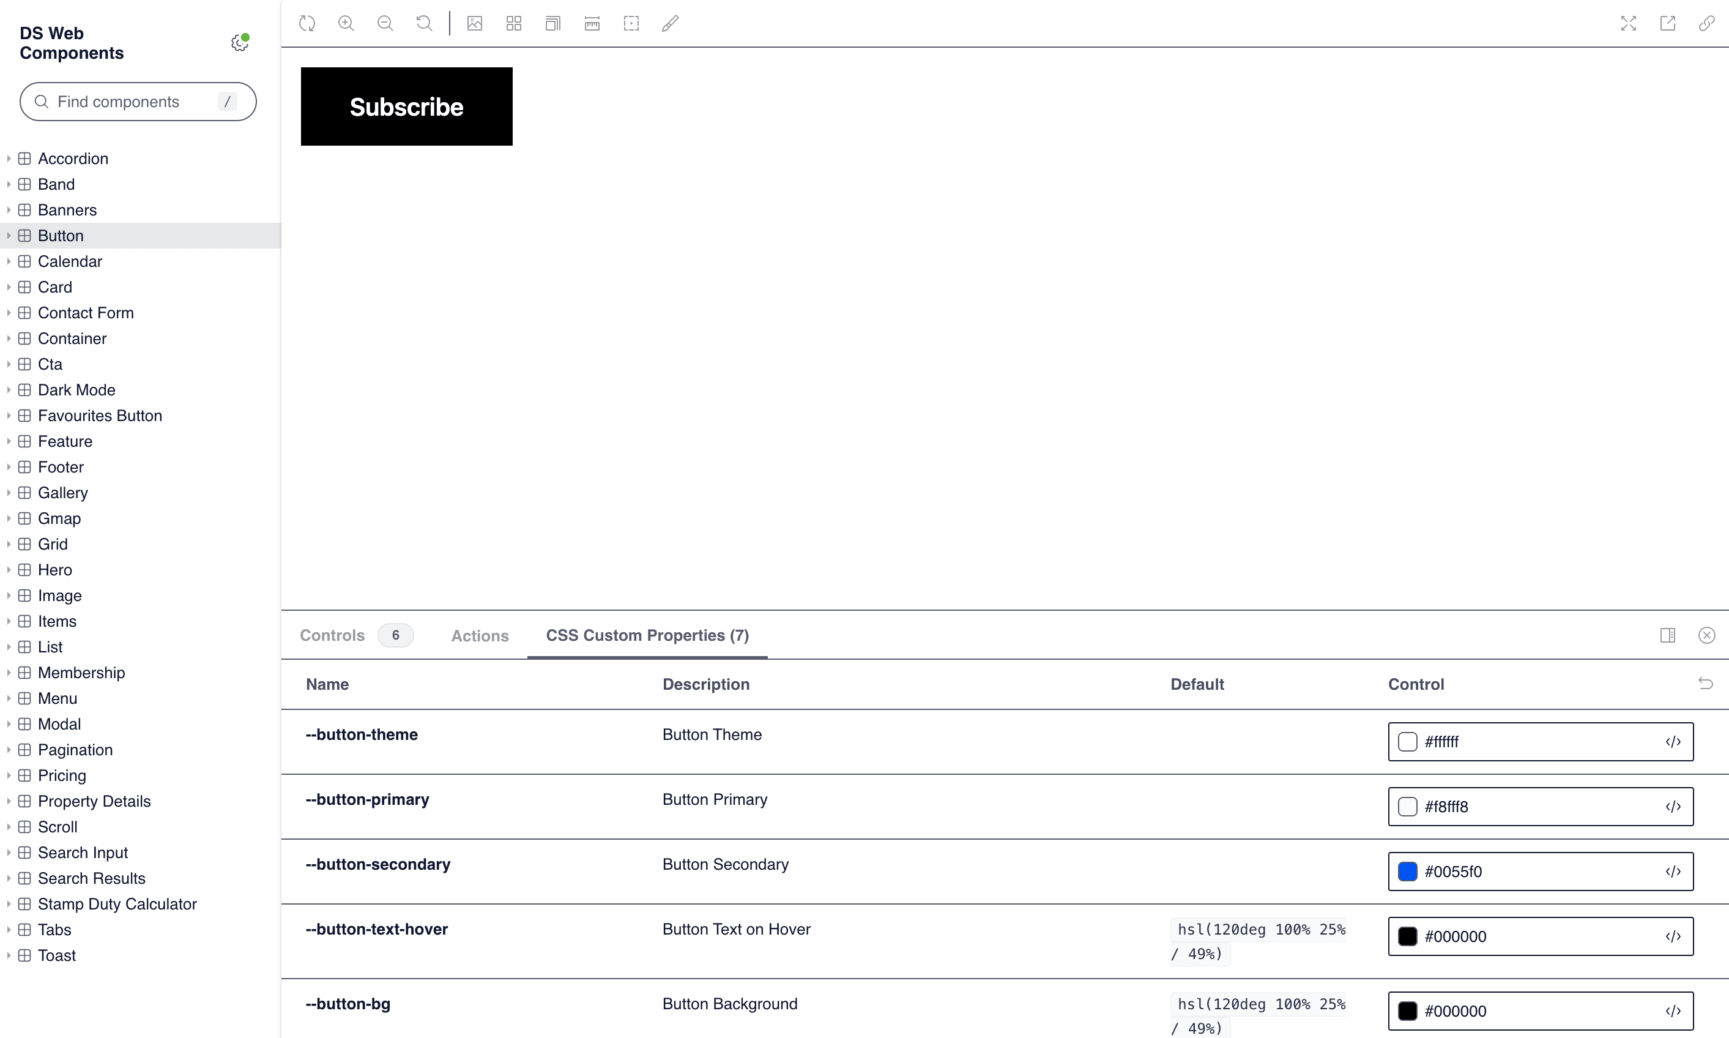
Task: Close the addons panel
Action: [x=1706, y=635]
